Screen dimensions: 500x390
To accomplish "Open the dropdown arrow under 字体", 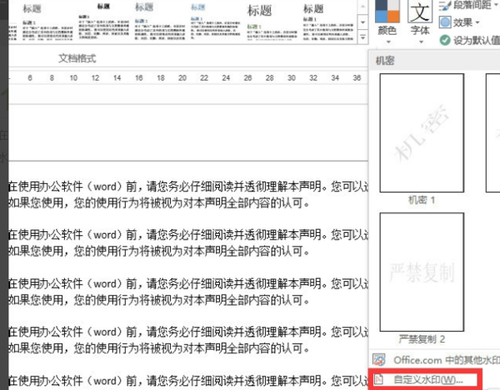I will (421, 42).
